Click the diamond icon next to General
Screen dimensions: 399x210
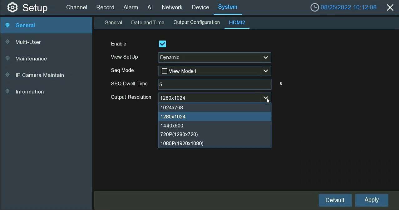pyautogui.click(x=7, y=25)
